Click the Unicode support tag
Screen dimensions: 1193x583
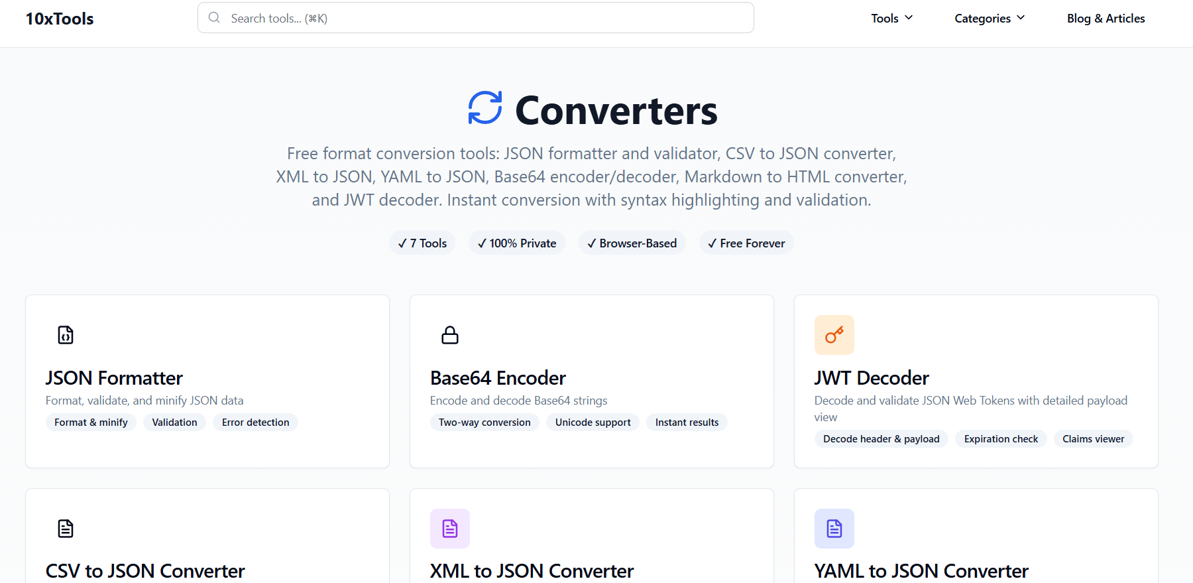pyautogui.click(x=593, y=422)
